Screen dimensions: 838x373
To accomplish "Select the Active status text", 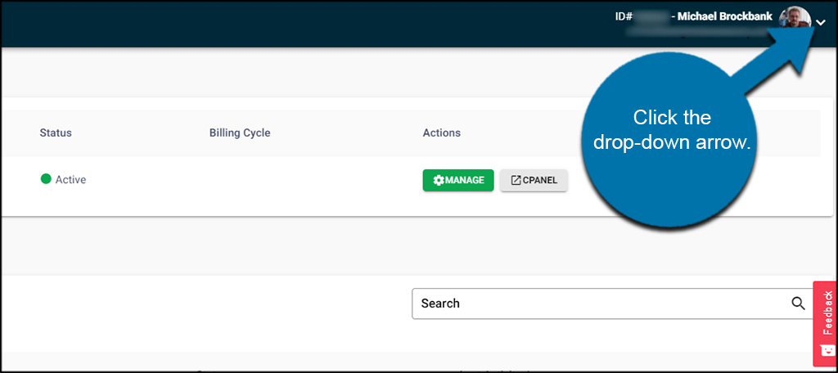I will (x=70, y=179).
